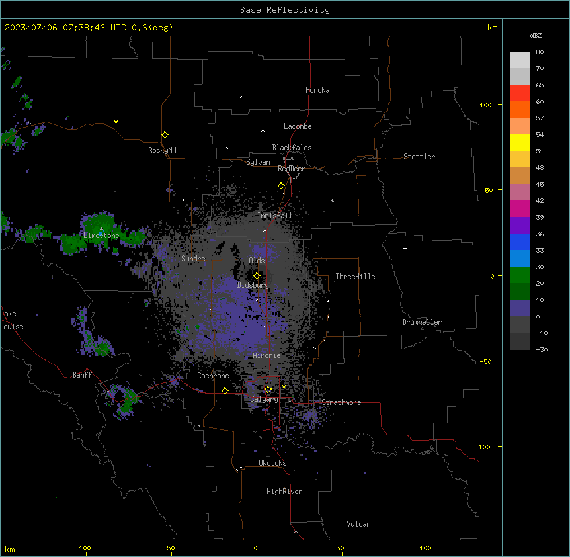The height and width of the screenshot is (557, 570).
Task: Click the Okotoks town label
Action: coord(272,463)
